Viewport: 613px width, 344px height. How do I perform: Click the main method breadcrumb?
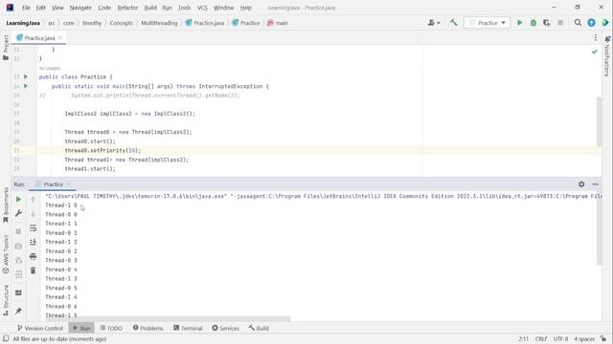278,23
